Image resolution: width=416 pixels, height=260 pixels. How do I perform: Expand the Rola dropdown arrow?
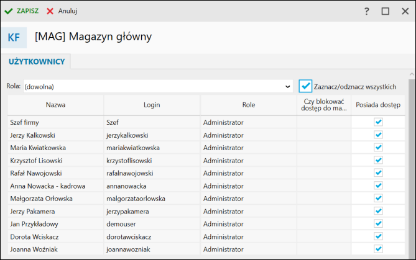(287, 86)
